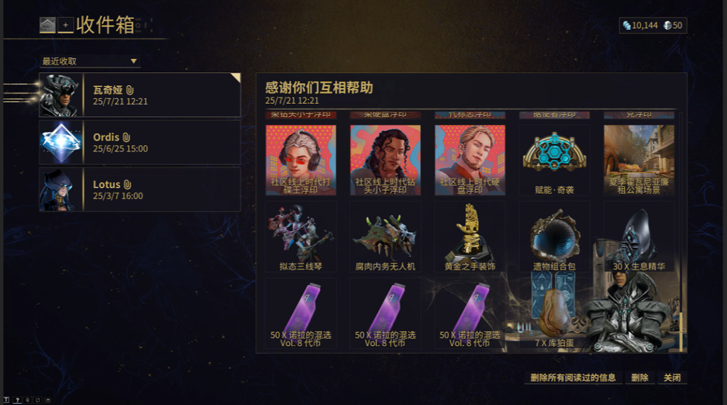
Task: Select the 夏季霍瓦尼亚廉租公寓场景 thumbnail
Action: pyautogui.click(x=639, y=160)
